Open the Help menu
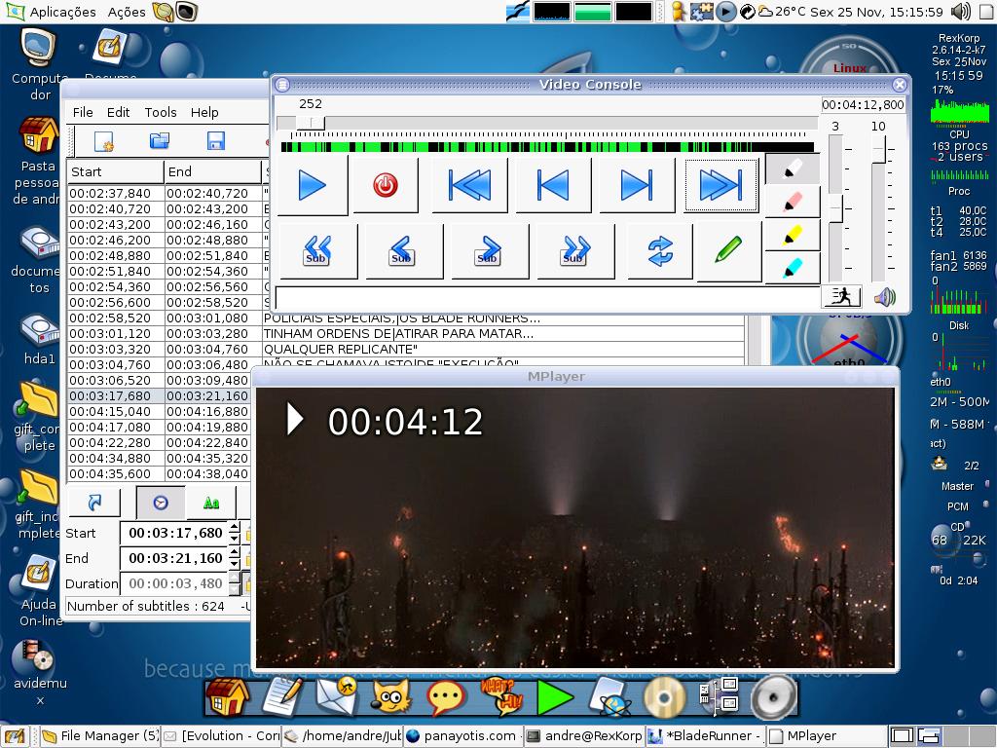997x748 pixels. 204,113
